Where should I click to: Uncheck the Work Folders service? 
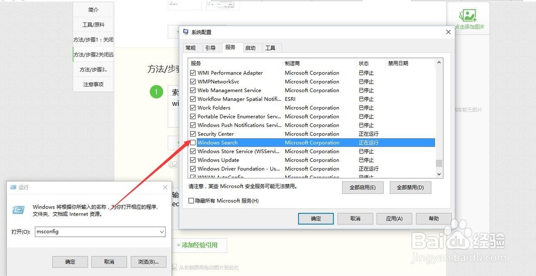[193, 108]
